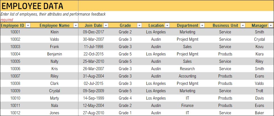Expand the Join Date filter arrow
This screenshot has height=116, width=274.
(106, 25)
